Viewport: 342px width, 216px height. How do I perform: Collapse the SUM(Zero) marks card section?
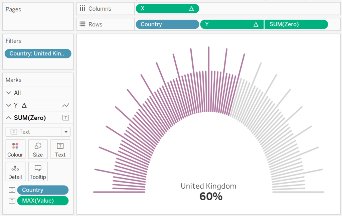[8, 118]
